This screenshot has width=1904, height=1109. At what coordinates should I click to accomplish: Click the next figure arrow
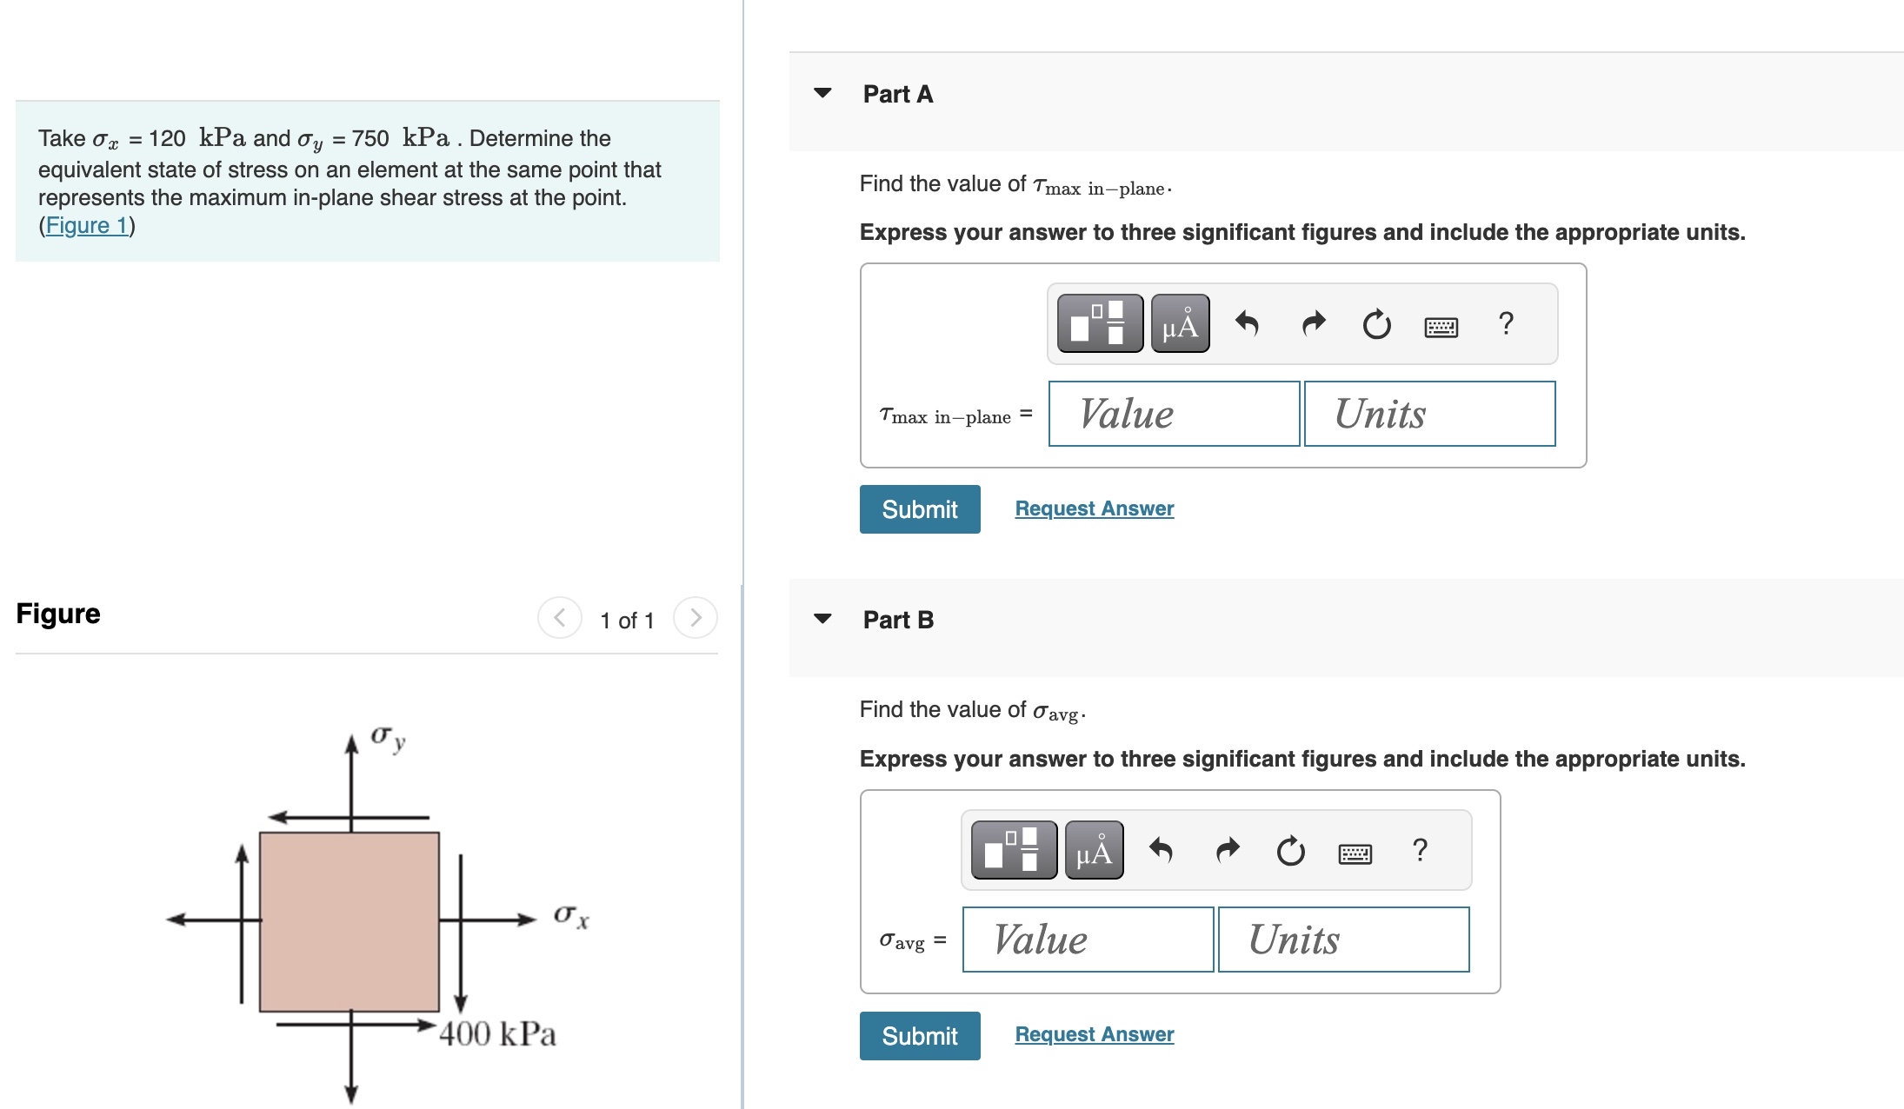point(695,619)
